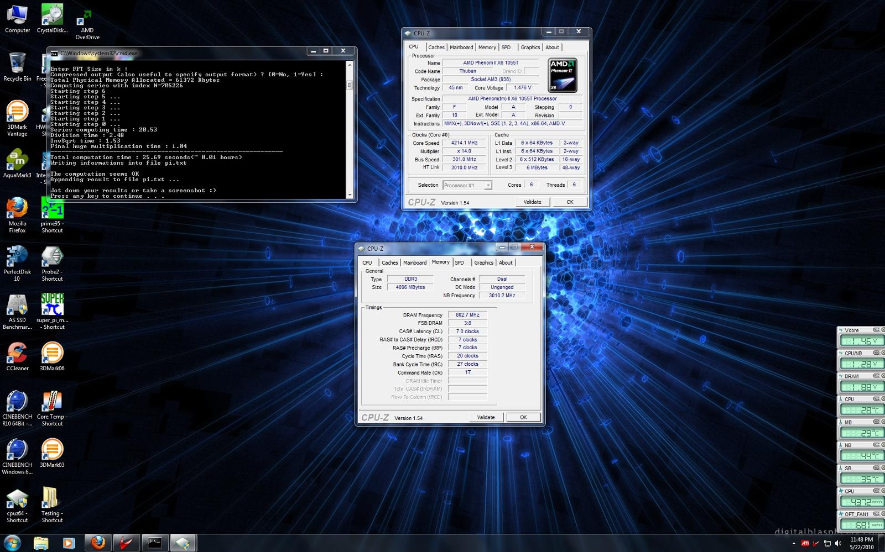Switch to cmd.exe taskbar button
The image size is (885, 552).
tap(155, 543)
